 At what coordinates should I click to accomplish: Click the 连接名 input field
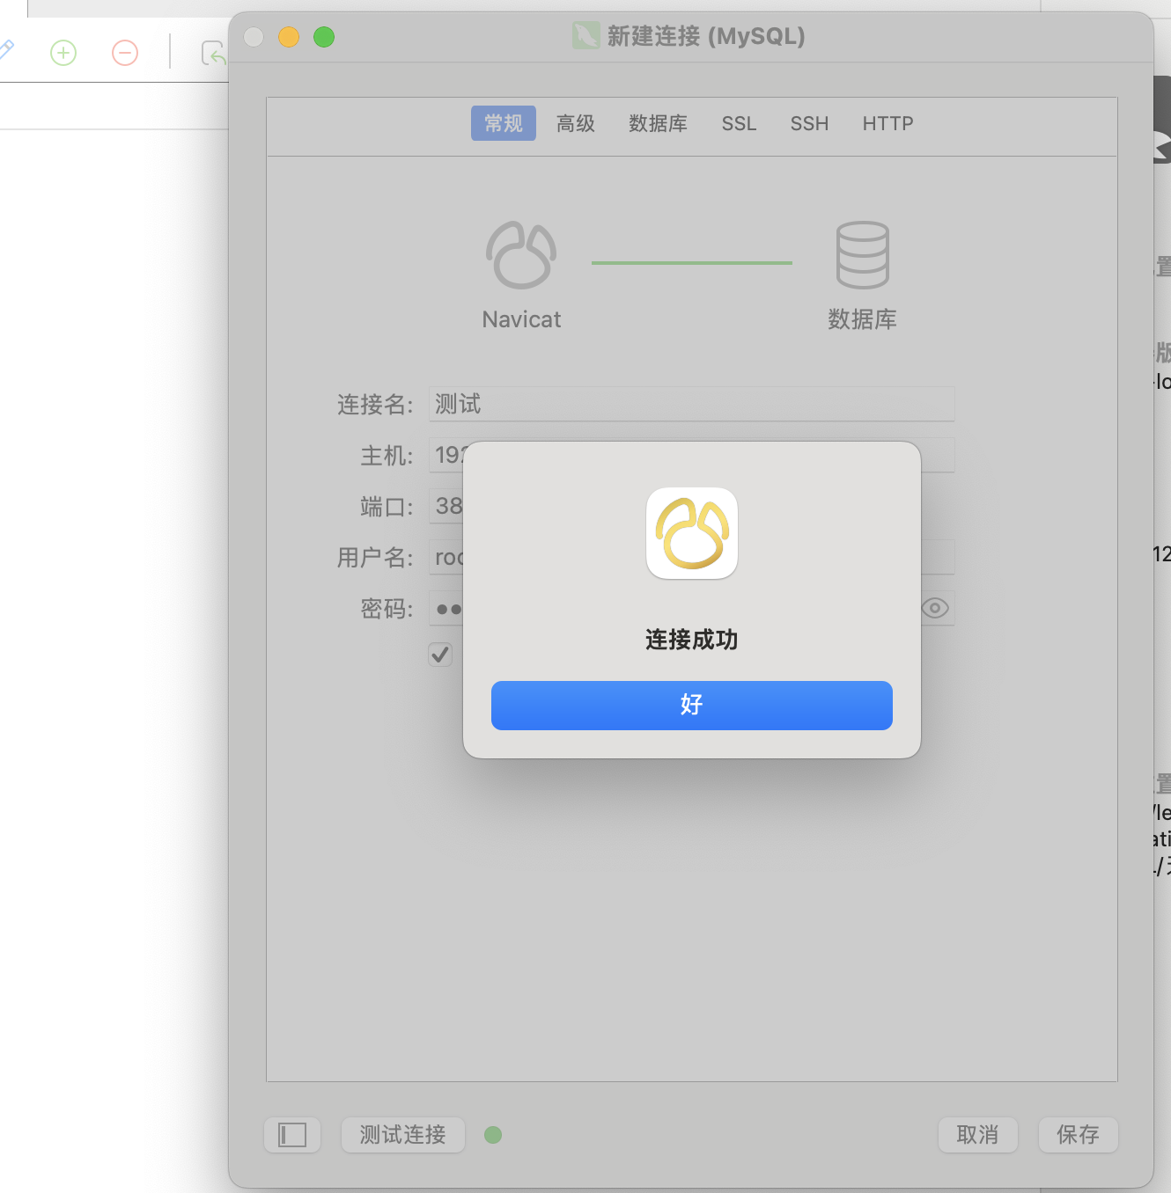[691, 404]
